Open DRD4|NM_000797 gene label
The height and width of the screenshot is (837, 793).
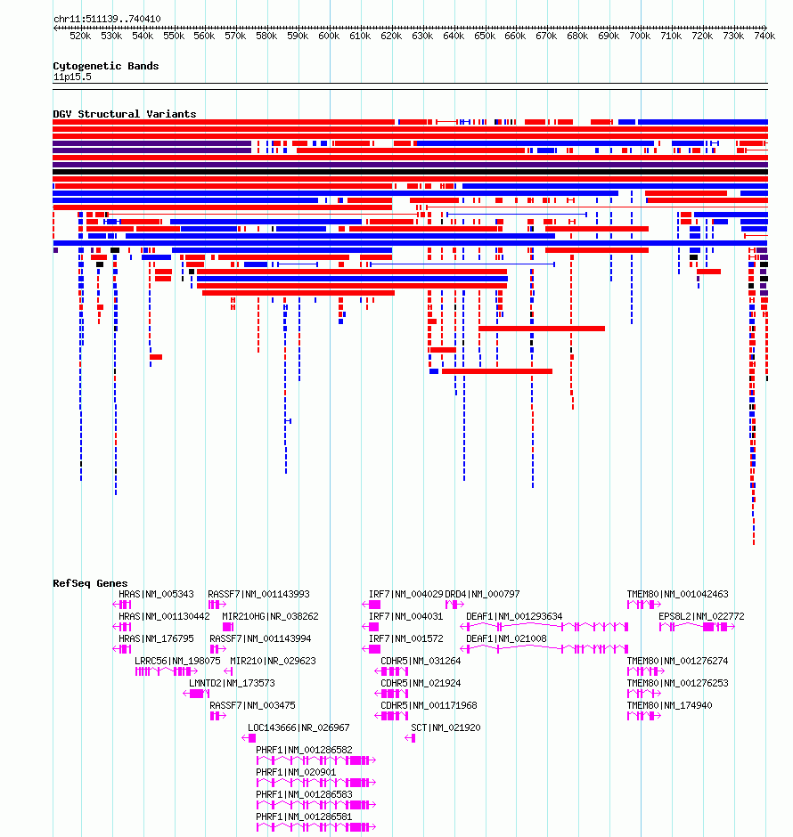click(482, 594)
